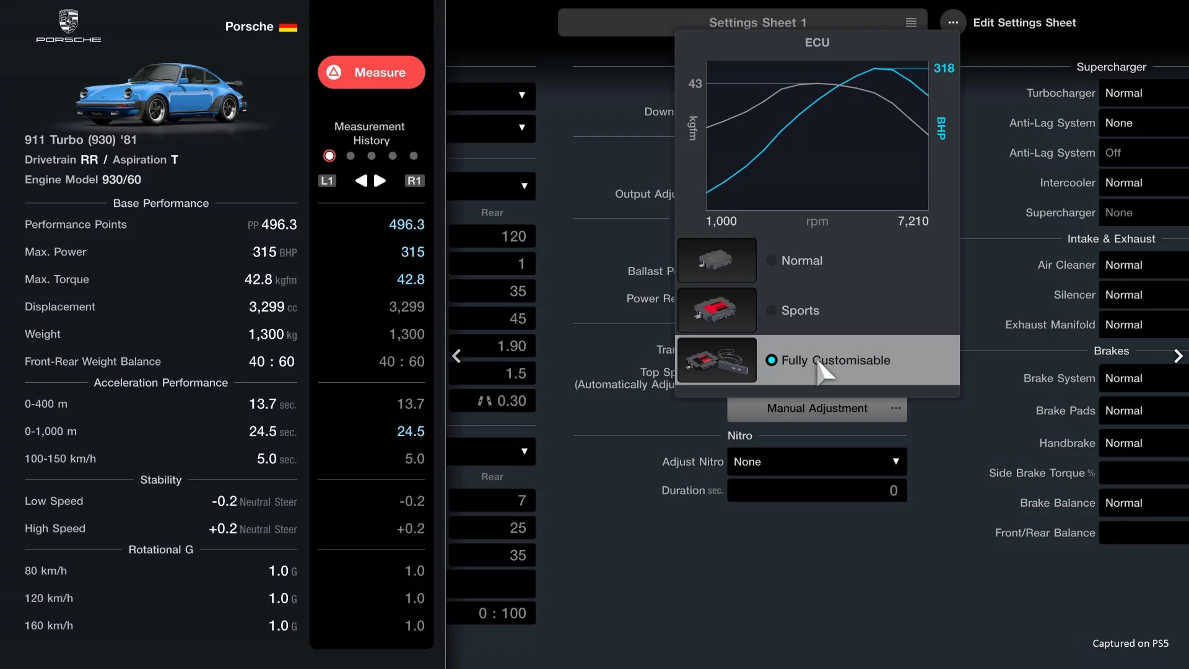This screenshot has height=669, width=1189.
Task: Click the Manual Adjustment options dots
Action: coord(896,408)
